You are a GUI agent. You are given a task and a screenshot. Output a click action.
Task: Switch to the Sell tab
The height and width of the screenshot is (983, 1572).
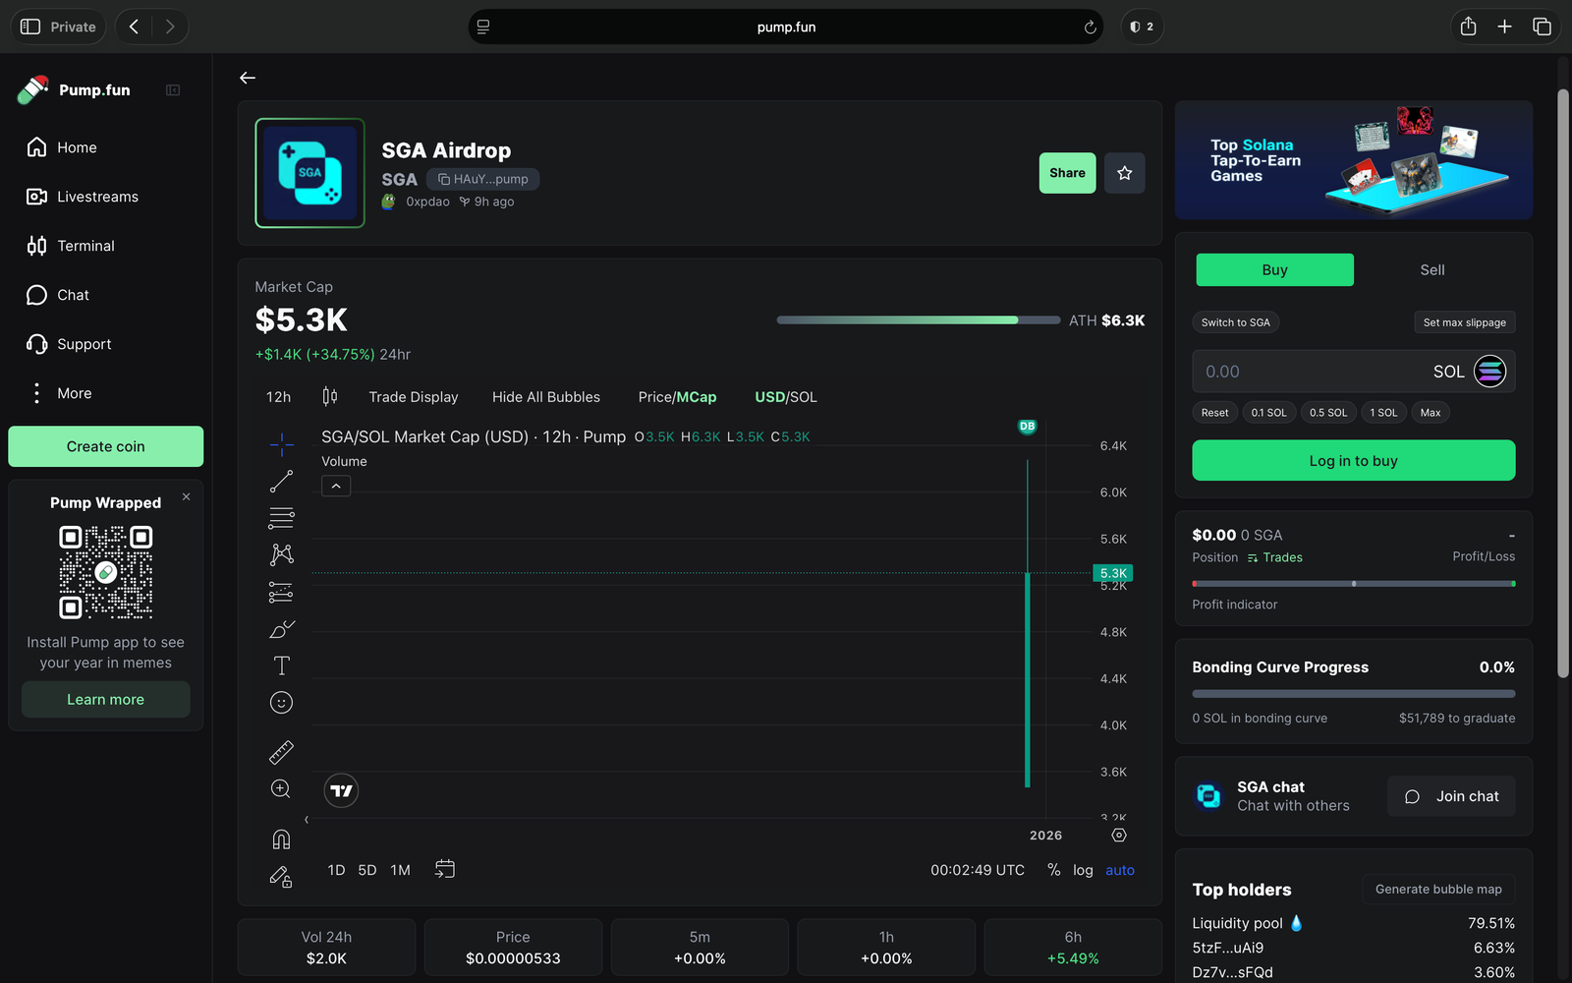tap(1432, 270)
